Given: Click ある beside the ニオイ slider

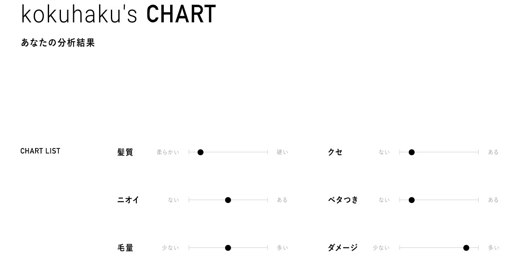Looking at the screenshot, I should (x=282, y=200).
